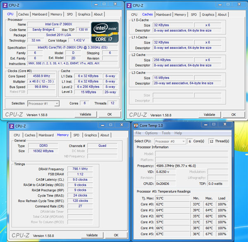Click the CPUID field 0x206D6

click(165, 184)
